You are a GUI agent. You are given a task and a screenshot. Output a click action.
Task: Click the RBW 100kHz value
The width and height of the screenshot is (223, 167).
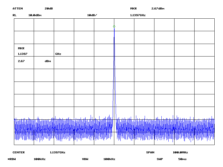click(40, 159)
